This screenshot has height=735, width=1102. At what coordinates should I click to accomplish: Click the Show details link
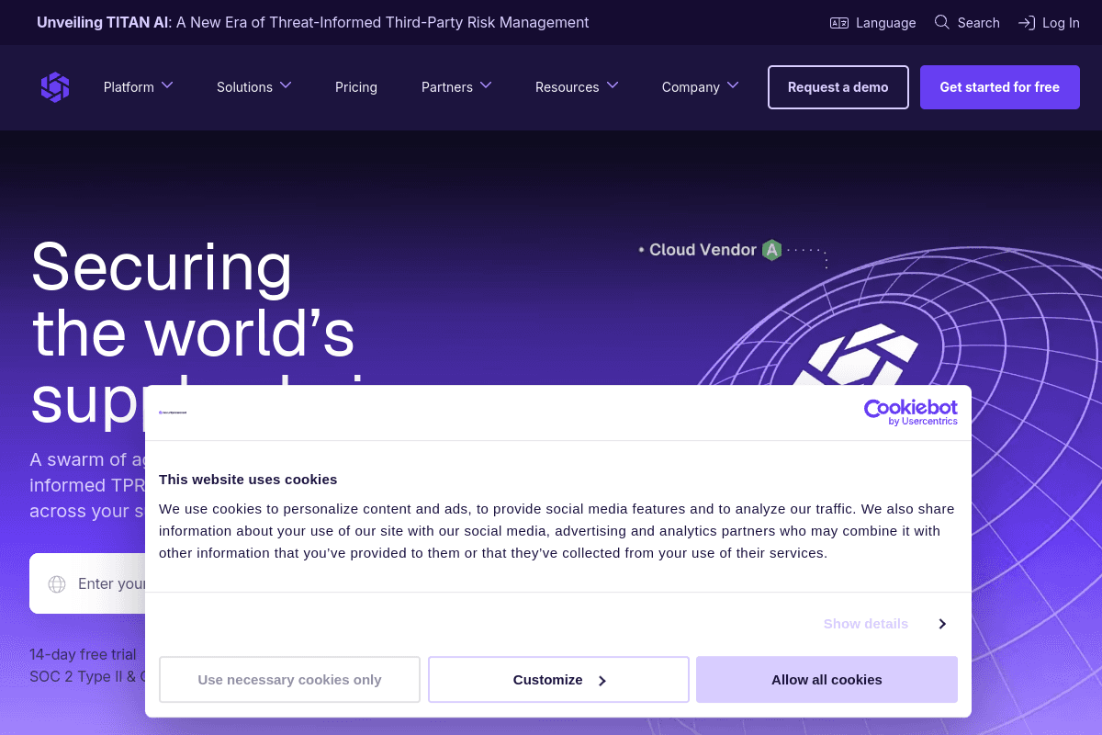866,624
